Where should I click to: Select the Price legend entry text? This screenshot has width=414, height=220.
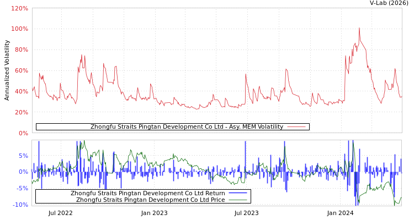(150, 200)
